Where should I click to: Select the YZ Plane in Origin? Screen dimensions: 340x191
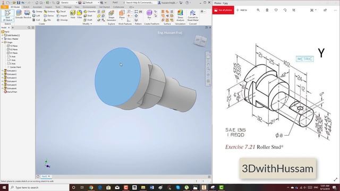12,46
